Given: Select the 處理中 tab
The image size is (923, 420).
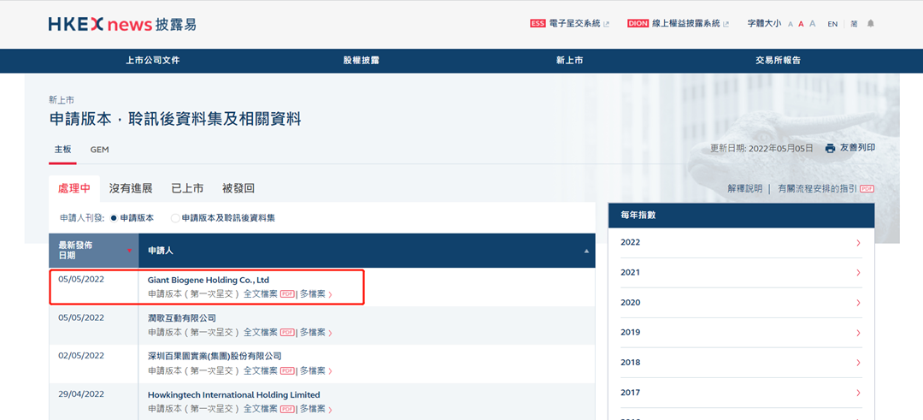Looking at the screenshot, I should point(74,188).
